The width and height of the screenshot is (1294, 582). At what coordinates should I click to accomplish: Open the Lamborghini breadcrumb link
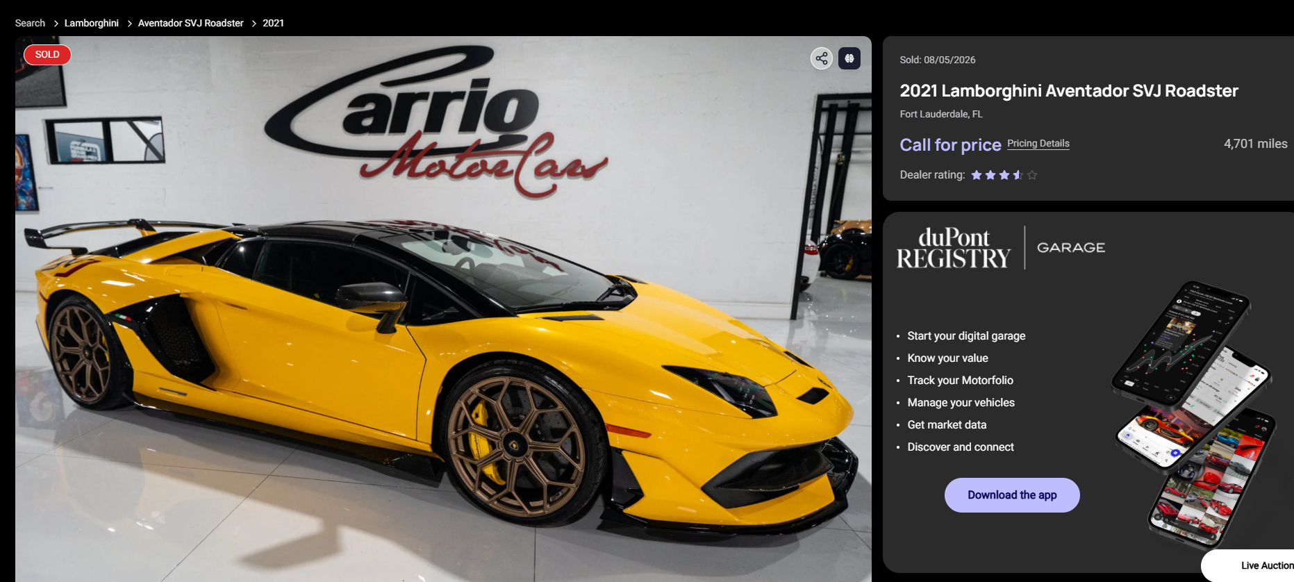(x=92, y=23)
